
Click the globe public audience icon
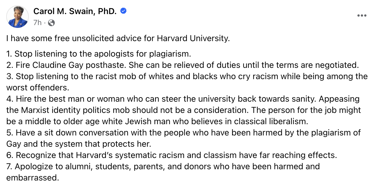pos(51,23)
